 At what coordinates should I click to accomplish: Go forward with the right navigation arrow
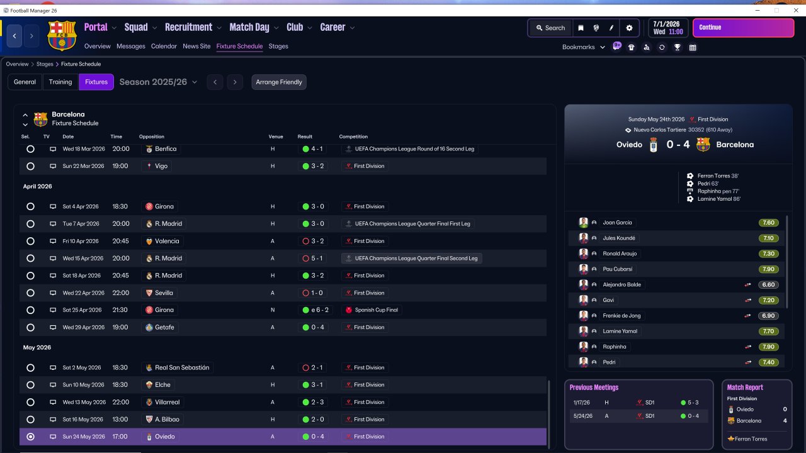(x=31, y=36)
